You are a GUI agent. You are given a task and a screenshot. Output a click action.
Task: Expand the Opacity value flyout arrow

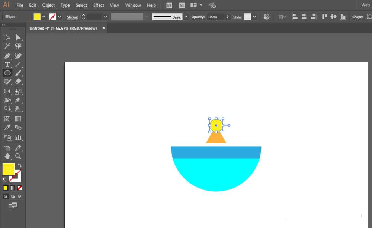tap(227, 17)
